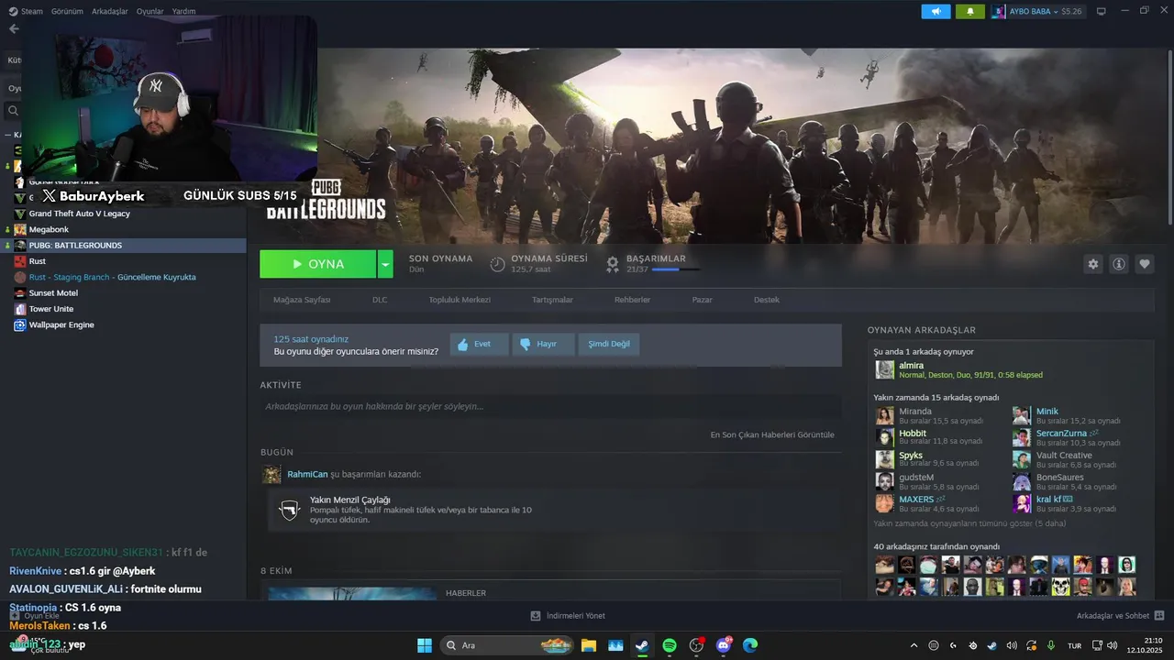Open RahmiCan's profile link
1174x660 pixels.
point(307,474)
